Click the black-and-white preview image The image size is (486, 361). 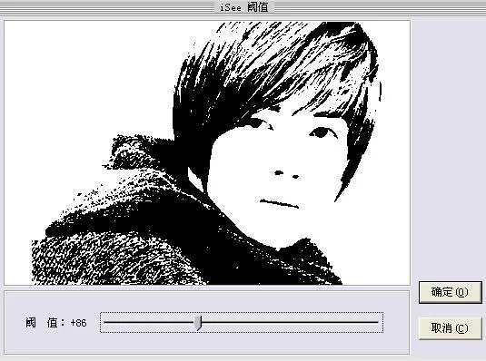point(207,153)
